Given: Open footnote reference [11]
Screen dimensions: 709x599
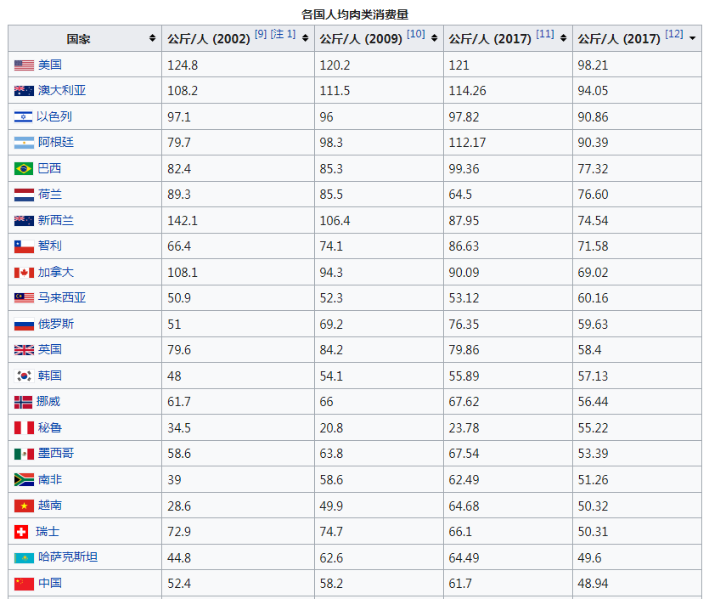Looking at the screenshot, I should point(545,34).
